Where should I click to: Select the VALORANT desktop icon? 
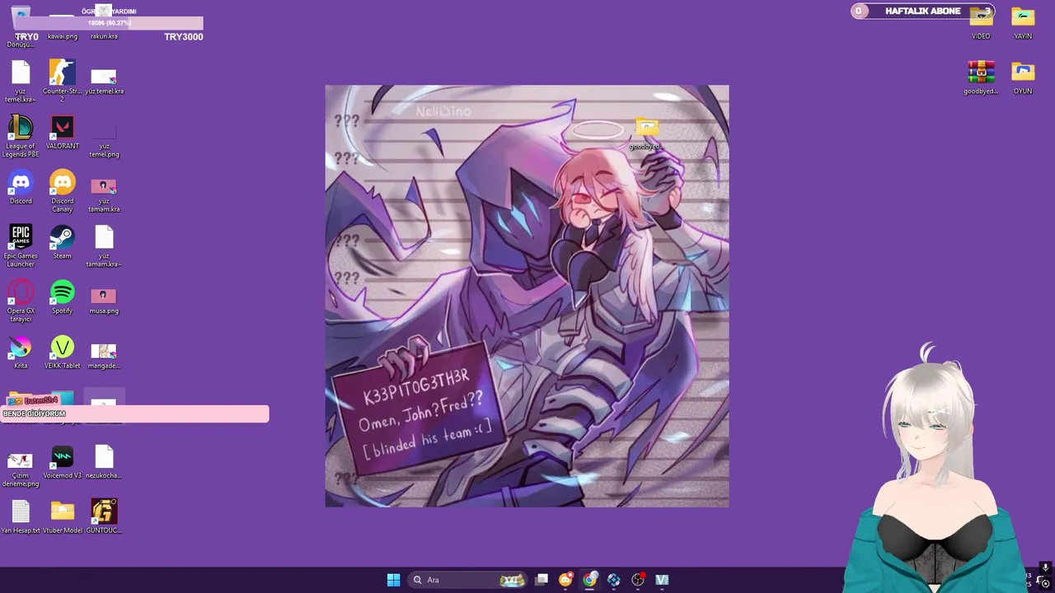click(x=62, y=133)
